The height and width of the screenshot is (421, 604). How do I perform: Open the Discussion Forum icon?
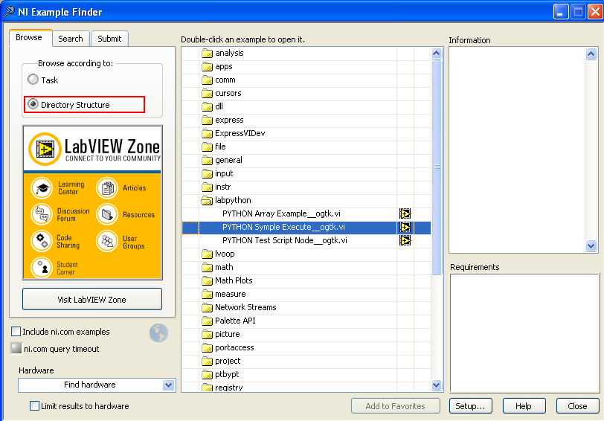pyautogui.click(x=42, y=214)
